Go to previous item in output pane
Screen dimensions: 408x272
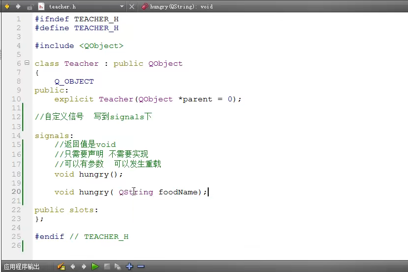coord(73,267)
